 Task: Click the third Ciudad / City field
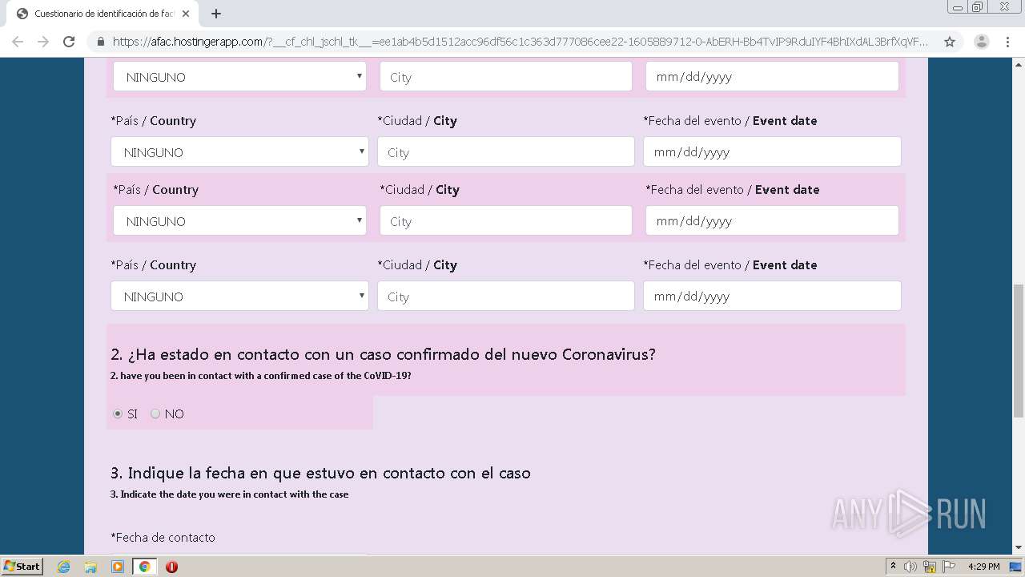[x=506, y=220]
